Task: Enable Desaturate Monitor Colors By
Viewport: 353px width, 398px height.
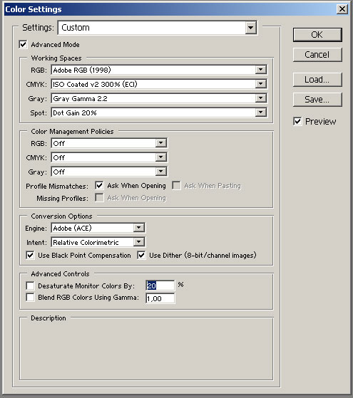Action: pyautogui.click(x=30, y=286)
